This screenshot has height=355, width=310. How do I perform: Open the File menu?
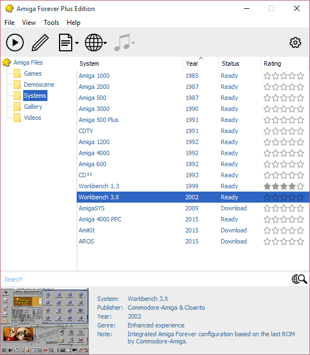pos(9,23)
